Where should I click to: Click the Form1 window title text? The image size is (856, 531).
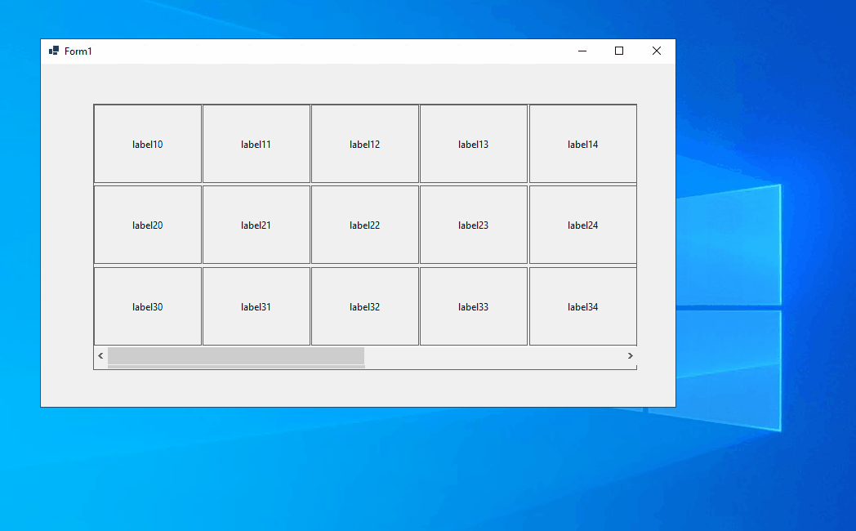tap(78, 51)
